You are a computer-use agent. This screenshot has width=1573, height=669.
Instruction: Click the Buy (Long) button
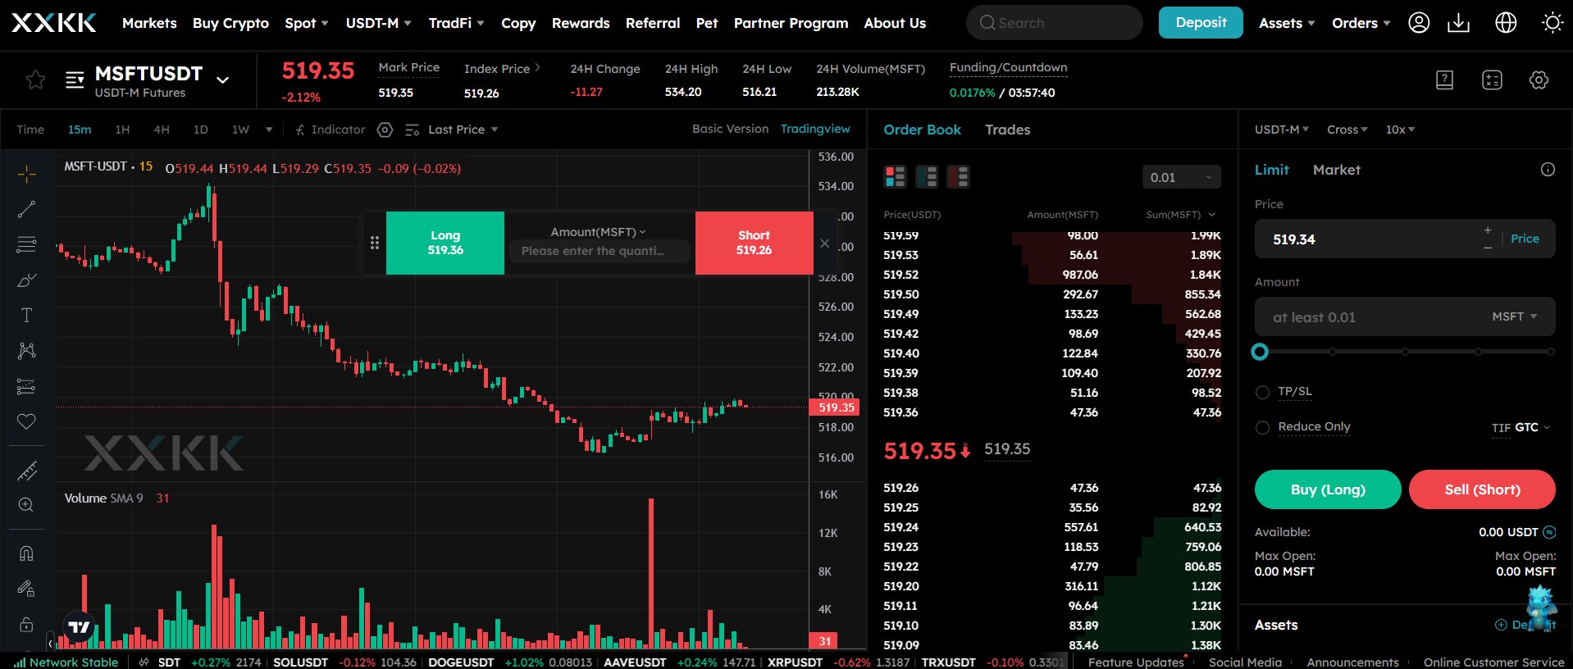tap(1328, 489)
